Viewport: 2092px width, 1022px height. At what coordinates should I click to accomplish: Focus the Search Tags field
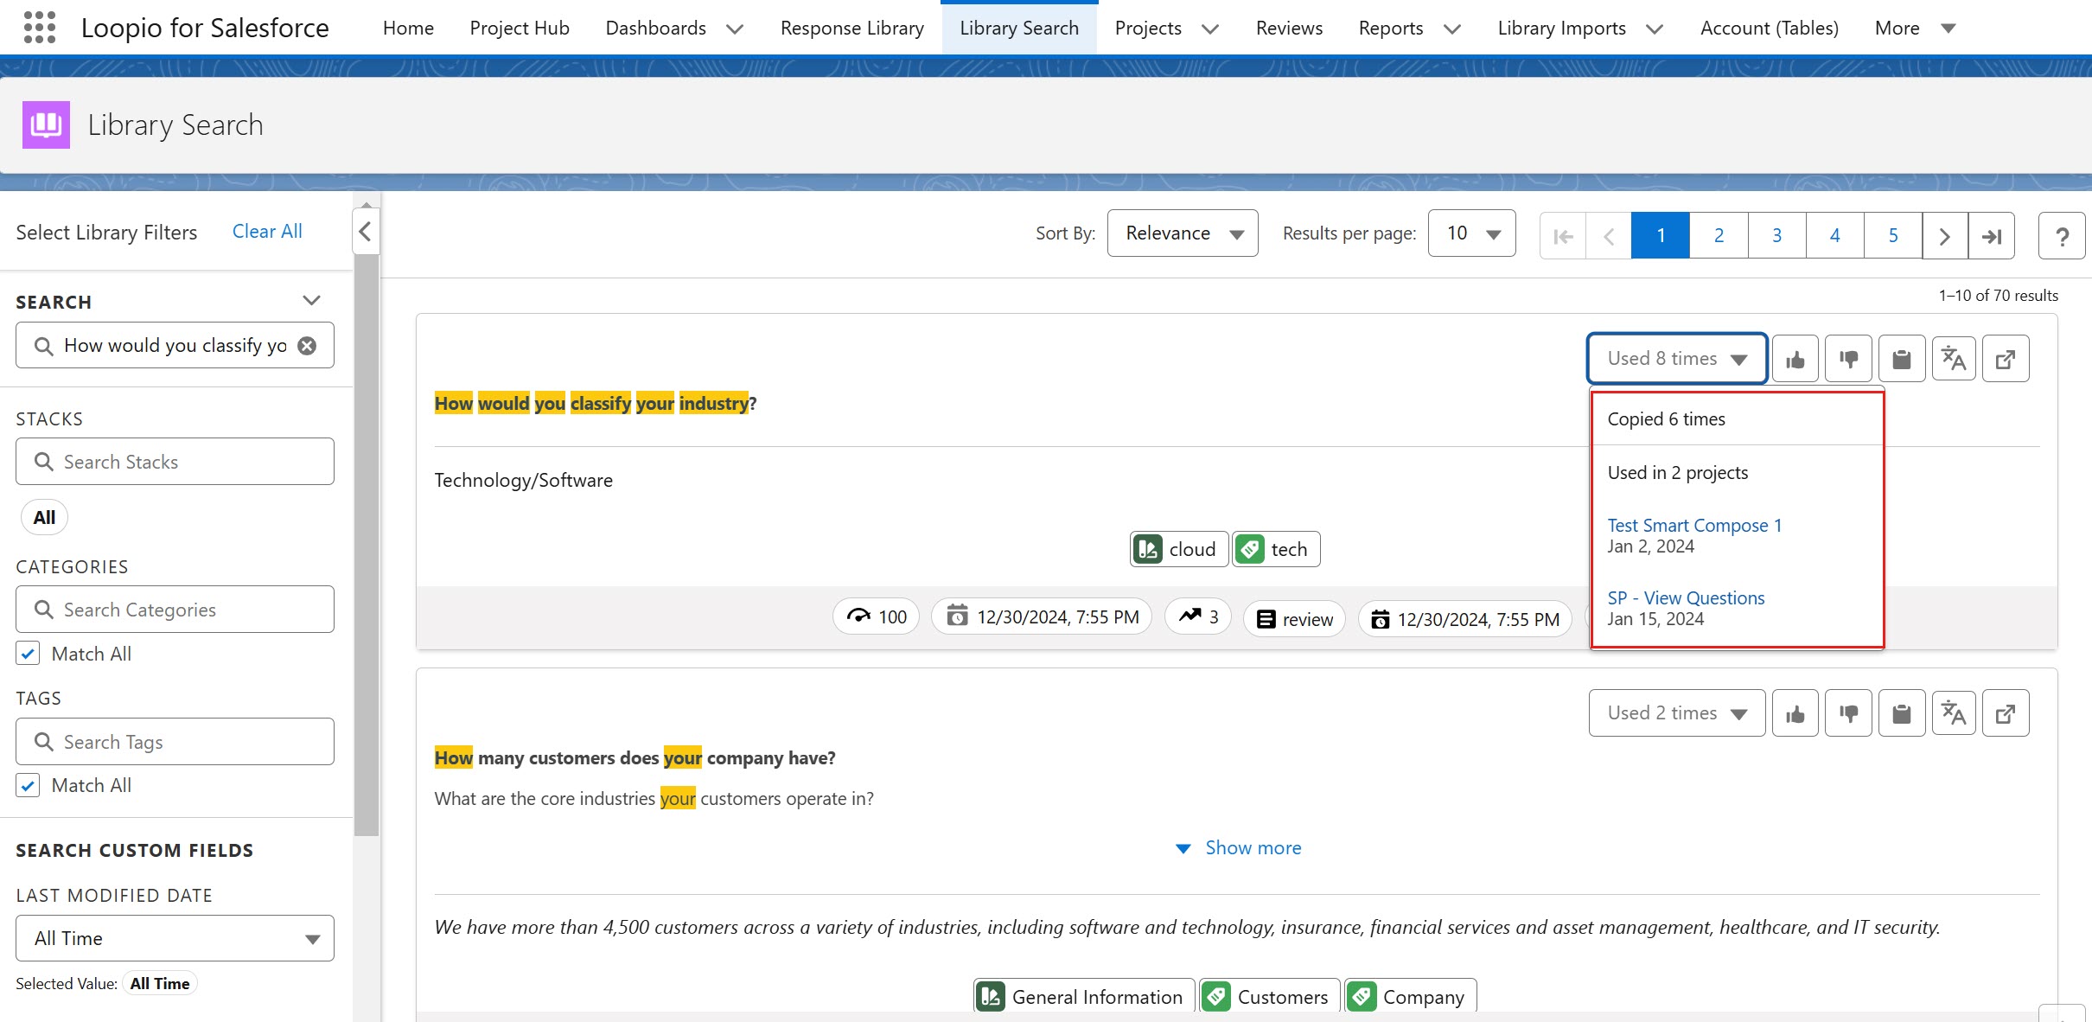pos(175,742)
